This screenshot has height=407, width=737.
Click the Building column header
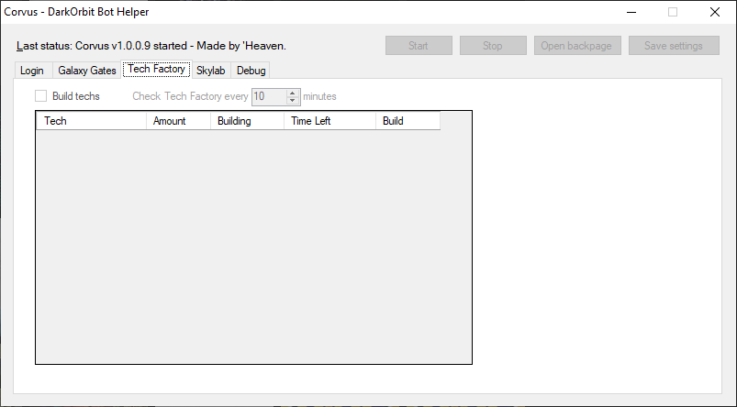pos(247,121)
